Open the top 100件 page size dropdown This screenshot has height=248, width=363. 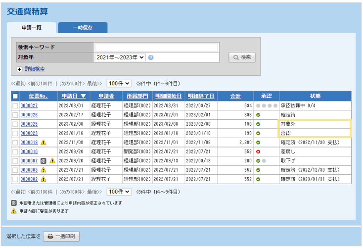point(119,83)
